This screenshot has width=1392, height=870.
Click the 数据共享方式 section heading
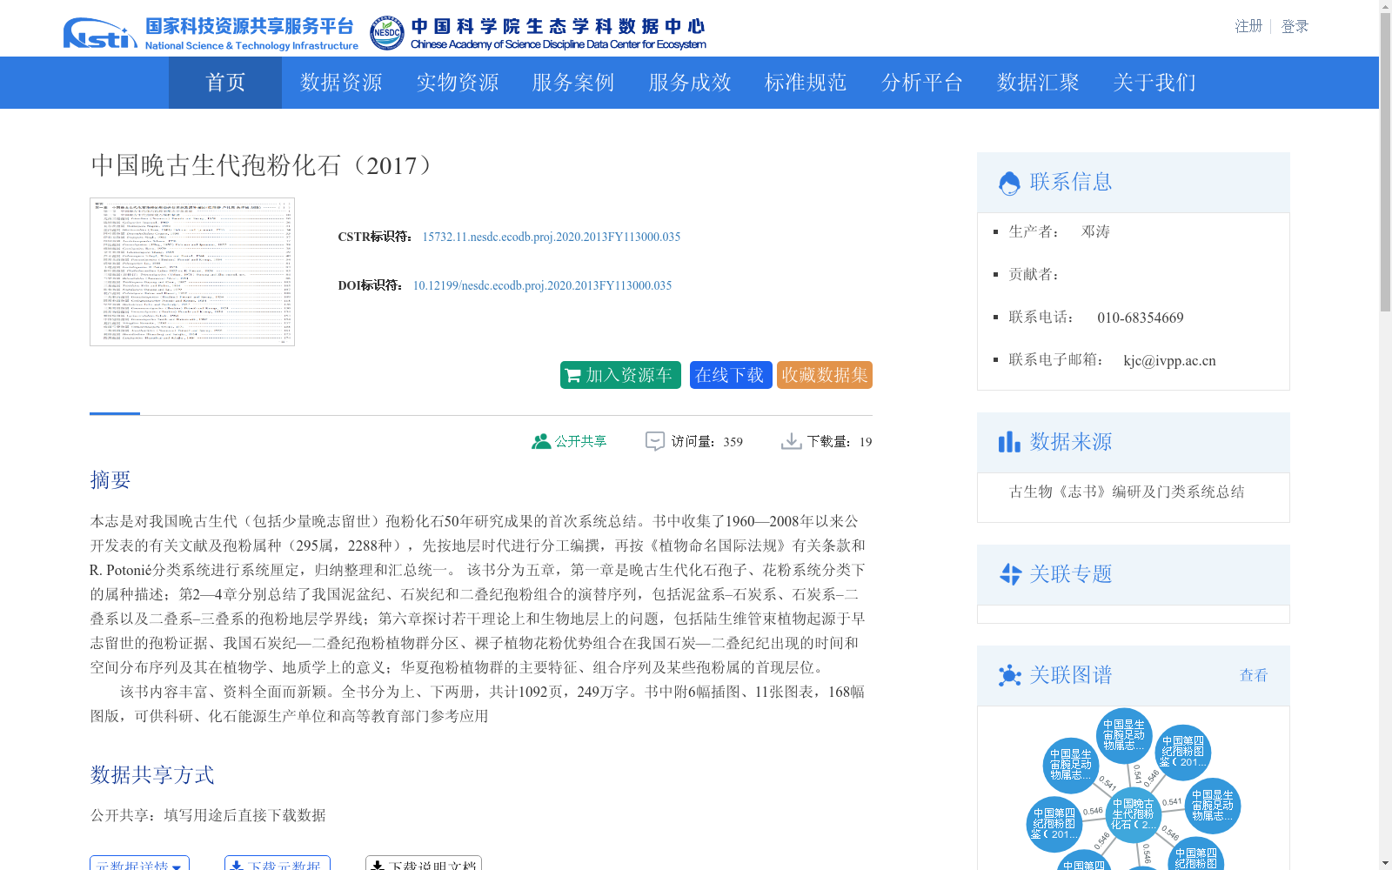pyautogui.click(x=152, y=774)
